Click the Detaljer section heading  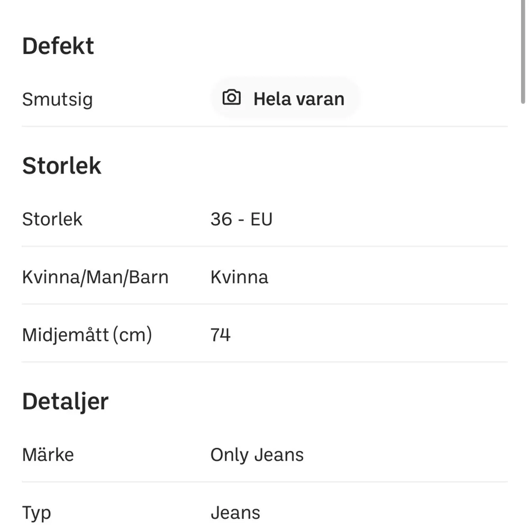pos(65,401)
